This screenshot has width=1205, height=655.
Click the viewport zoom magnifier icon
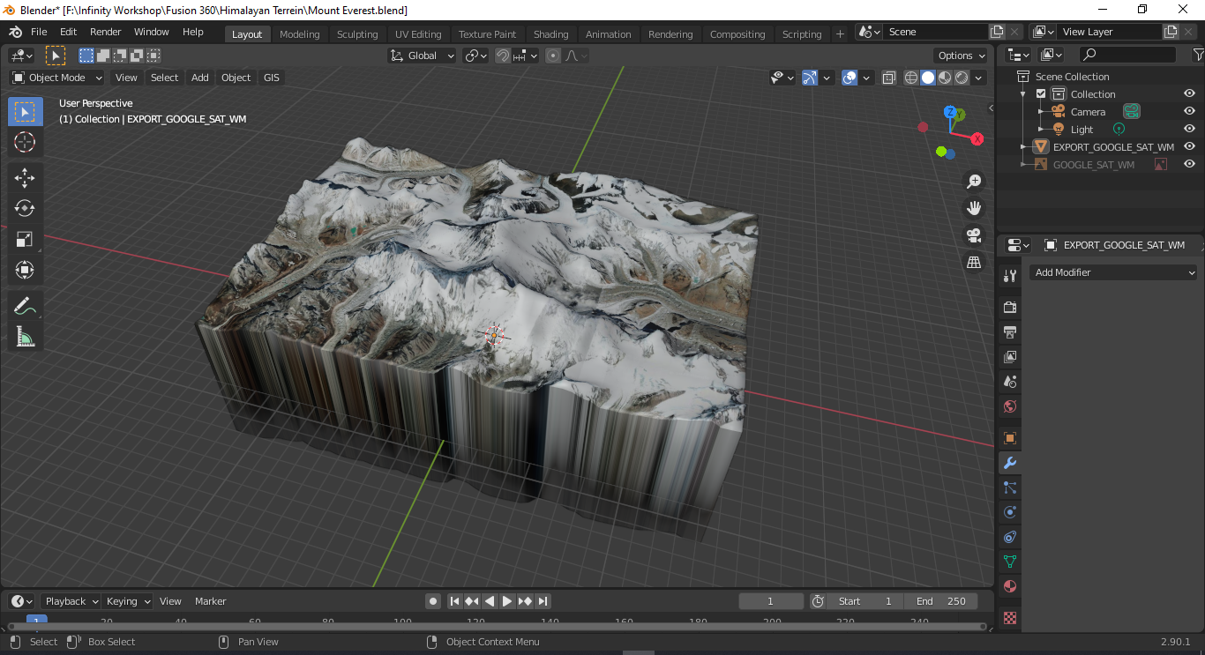974,182
